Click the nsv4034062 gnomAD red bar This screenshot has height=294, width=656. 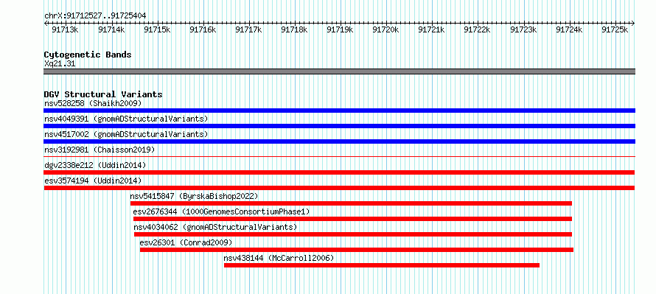pyautogui.click(x=352, y=234)
